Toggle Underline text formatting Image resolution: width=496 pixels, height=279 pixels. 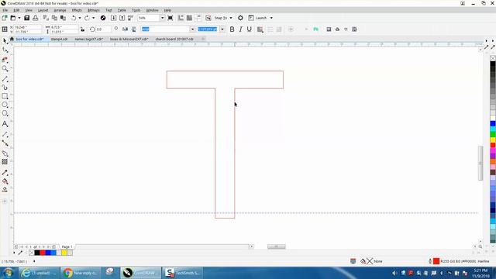pyautogui.click(x=250, y=29)
